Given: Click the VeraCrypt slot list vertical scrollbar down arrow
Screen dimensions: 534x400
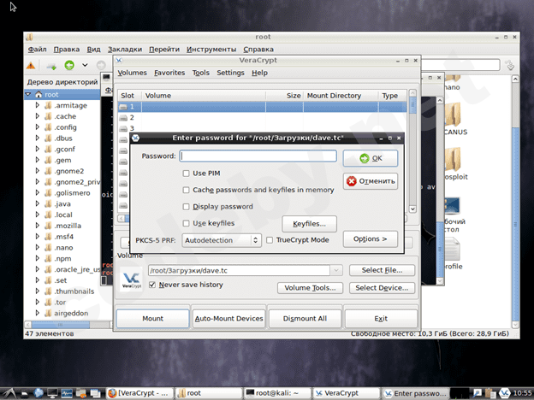Looking at the screenshot, I should pos(412,209).
